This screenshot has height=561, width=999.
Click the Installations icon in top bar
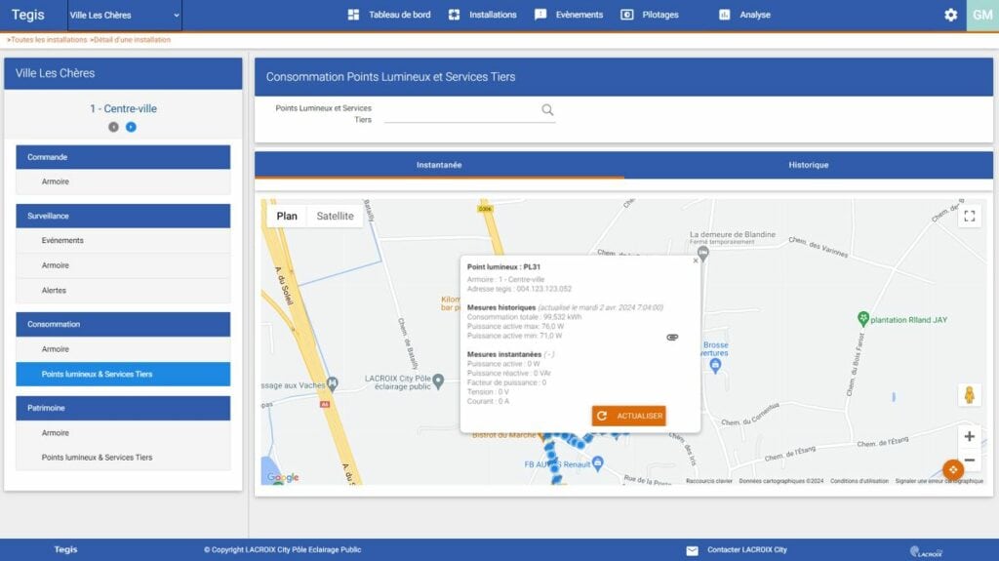(454, 15)
